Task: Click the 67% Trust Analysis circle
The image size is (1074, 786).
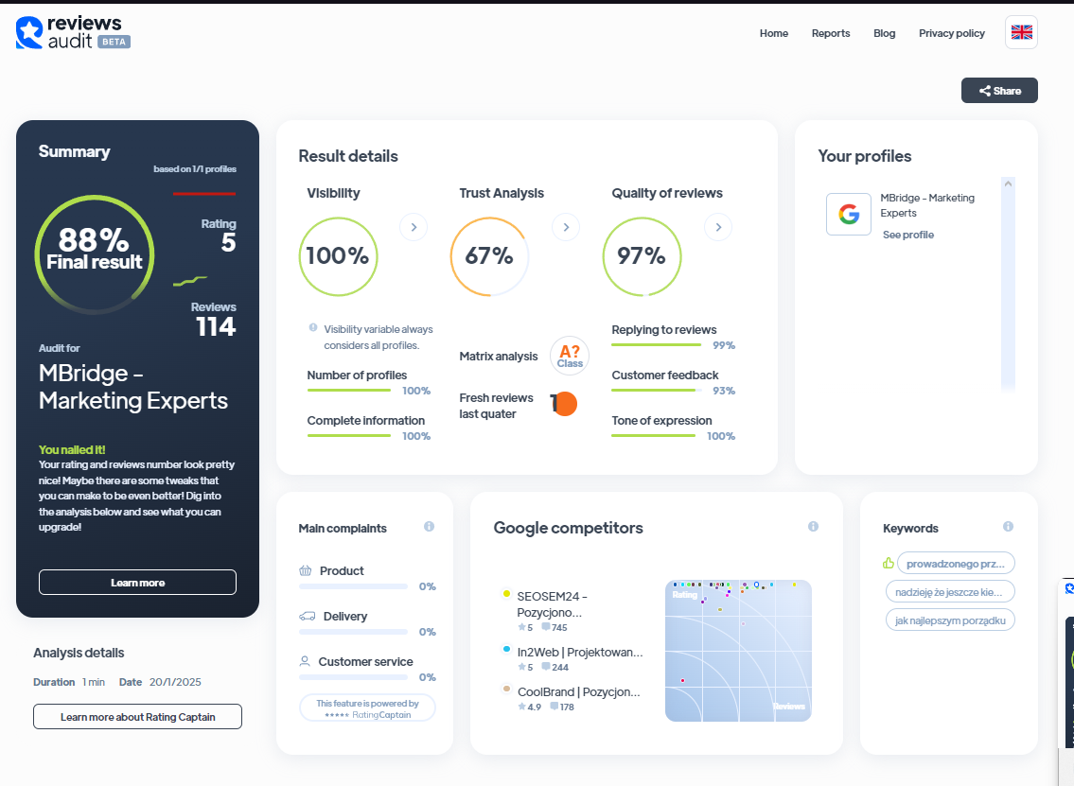Action: tap(490, 256)
